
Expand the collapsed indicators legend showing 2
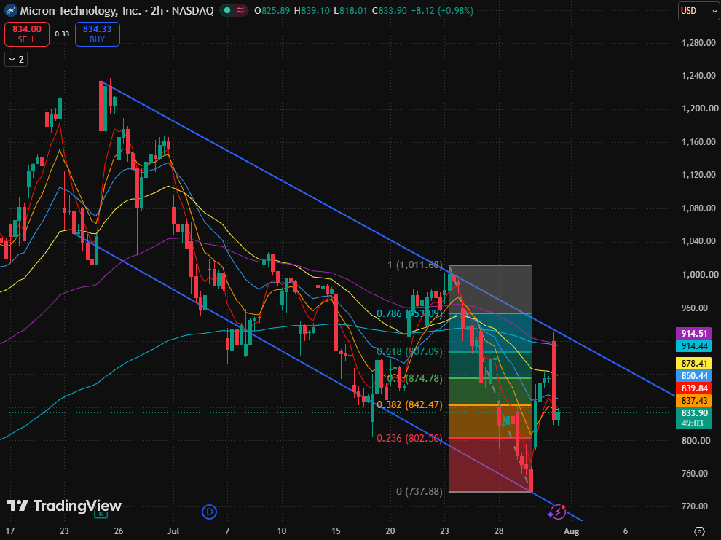(16, 59)
